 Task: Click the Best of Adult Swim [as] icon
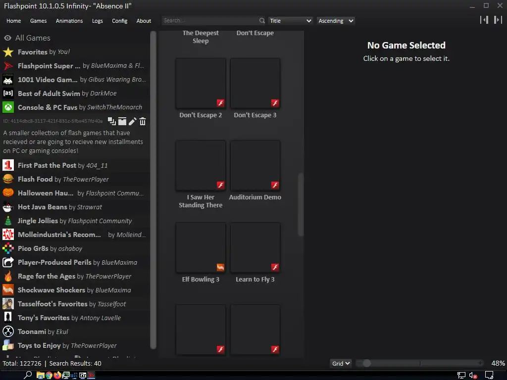pos(8,94)
